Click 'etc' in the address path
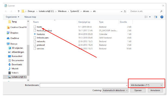This screenshot has width=168, height=98. coord(94,11)
